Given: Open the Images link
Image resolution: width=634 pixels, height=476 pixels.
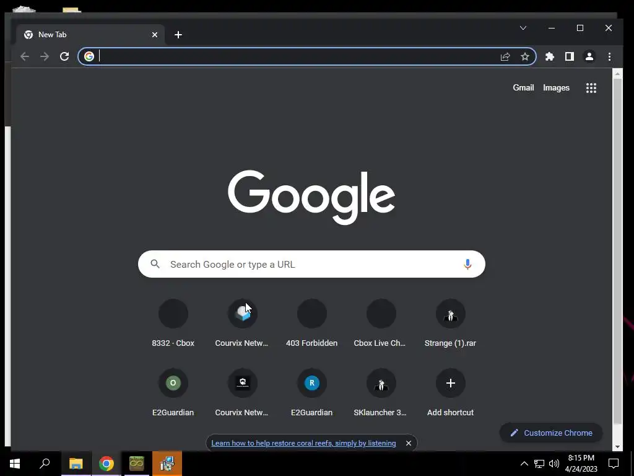Looking at the screenshot, I should [x=556, y=88].
